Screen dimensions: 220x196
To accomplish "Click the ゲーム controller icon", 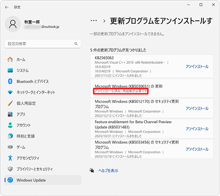I will 10,147.
